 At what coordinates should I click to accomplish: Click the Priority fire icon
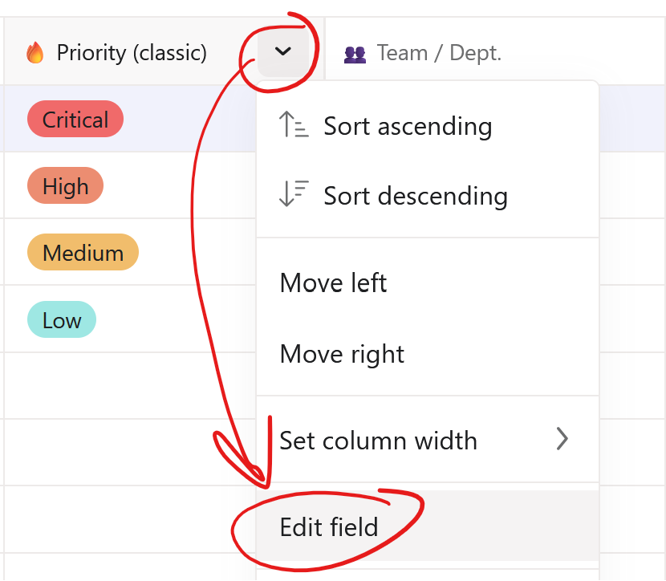tap(35, 53)
